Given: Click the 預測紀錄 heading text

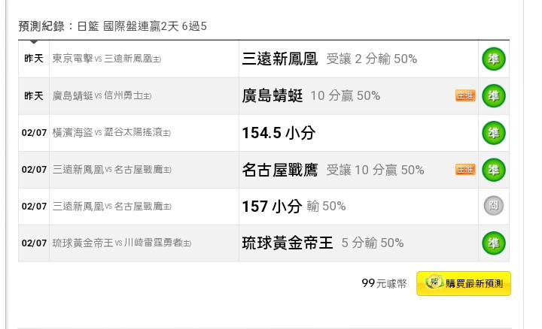Looking at the screenshot, I should tap(41, 26).
